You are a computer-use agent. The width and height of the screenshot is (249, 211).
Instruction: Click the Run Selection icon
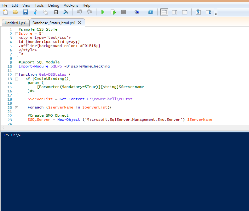pyautogui.click(x=113, y=12)
